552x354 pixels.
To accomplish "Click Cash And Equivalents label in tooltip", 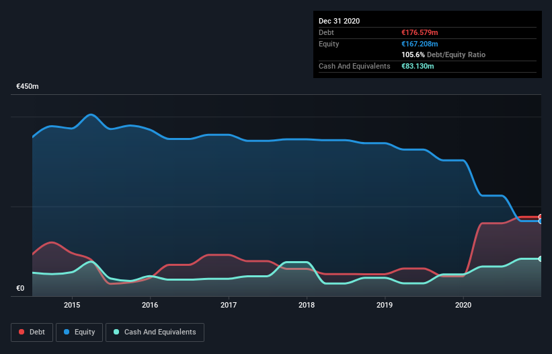I will tap(354, 66).
